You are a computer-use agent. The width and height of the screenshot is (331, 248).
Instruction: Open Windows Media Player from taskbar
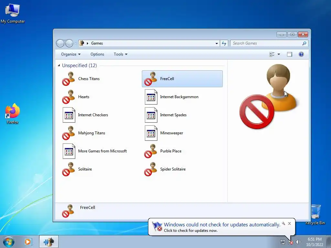[28, 242]
